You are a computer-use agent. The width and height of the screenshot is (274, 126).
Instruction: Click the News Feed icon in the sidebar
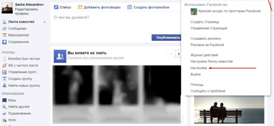pyautogui.click(x=4, y=22)
